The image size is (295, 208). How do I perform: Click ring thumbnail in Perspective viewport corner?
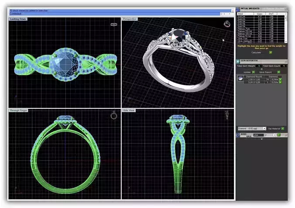227,24
